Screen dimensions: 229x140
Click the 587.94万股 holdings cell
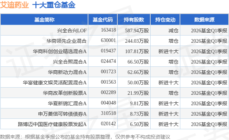[137, 31]
